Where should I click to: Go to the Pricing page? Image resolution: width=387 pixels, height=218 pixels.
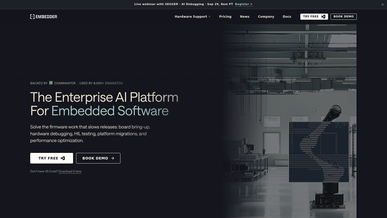[x=225, y=17]
